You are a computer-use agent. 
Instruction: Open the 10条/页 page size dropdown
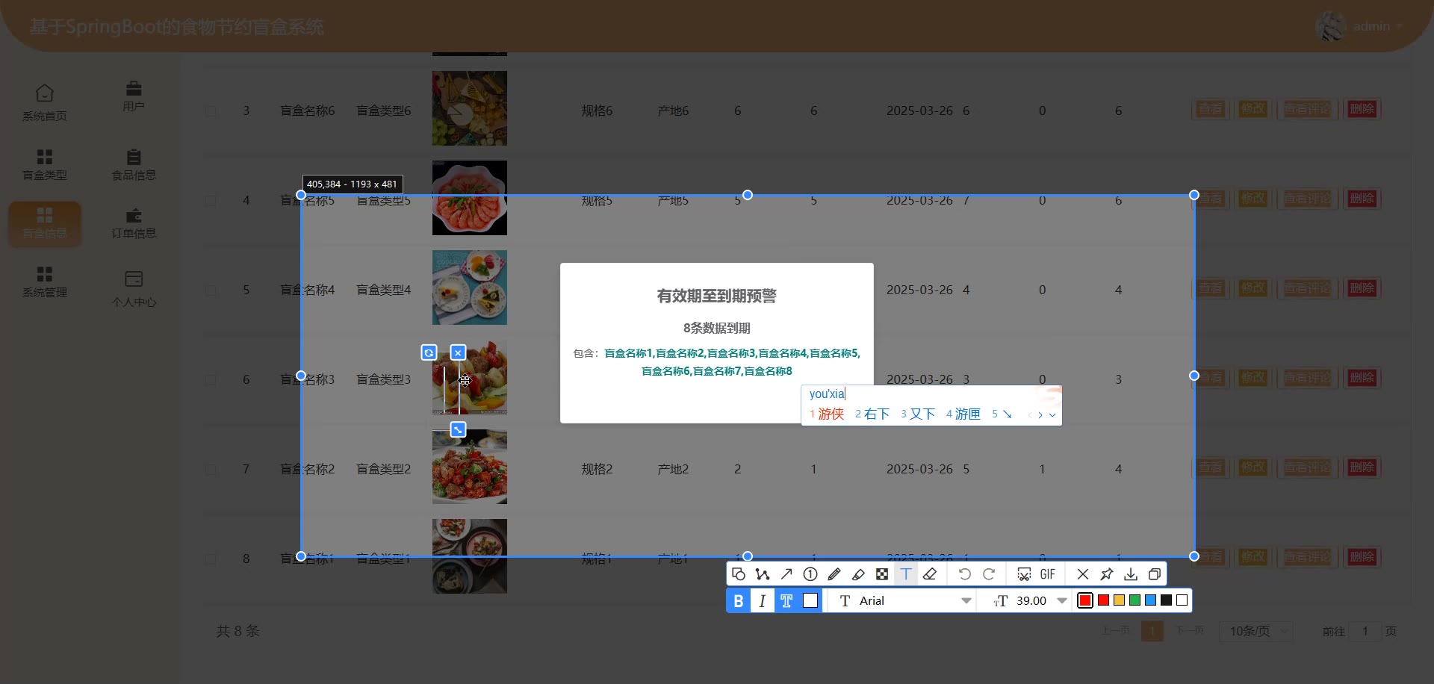pyautogui.click(x=1255, y=631)
